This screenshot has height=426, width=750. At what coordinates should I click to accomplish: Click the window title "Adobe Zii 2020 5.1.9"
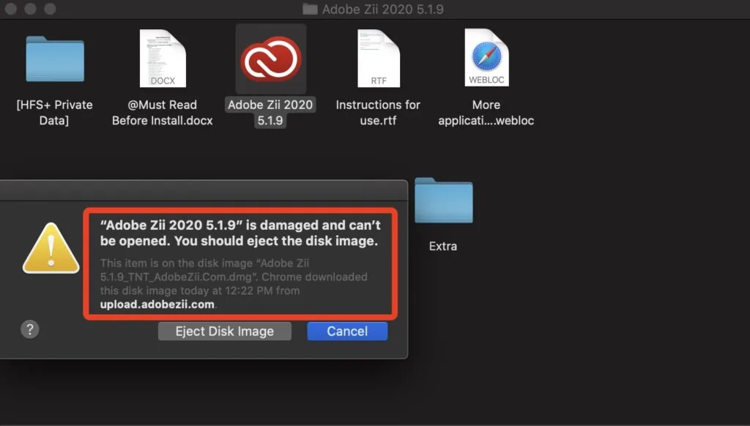pyautogui.click(x=382, y=9)
